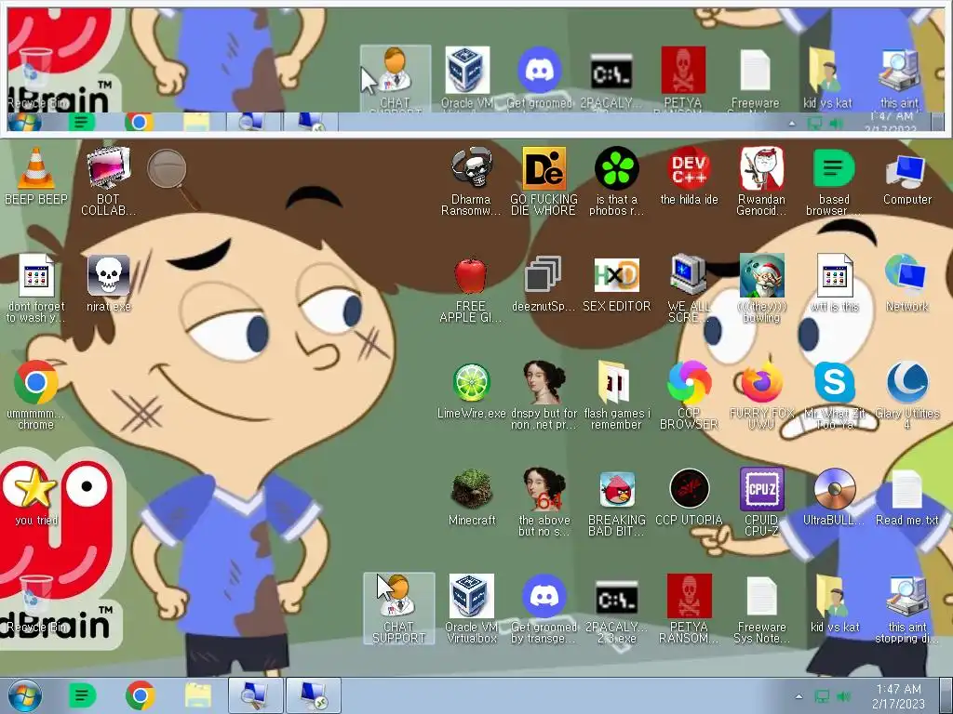The width and height of the screenshot is (953, 714).
Task: Open the yellow sticky notes taskbar icon
Action: [x=197, y=695]
